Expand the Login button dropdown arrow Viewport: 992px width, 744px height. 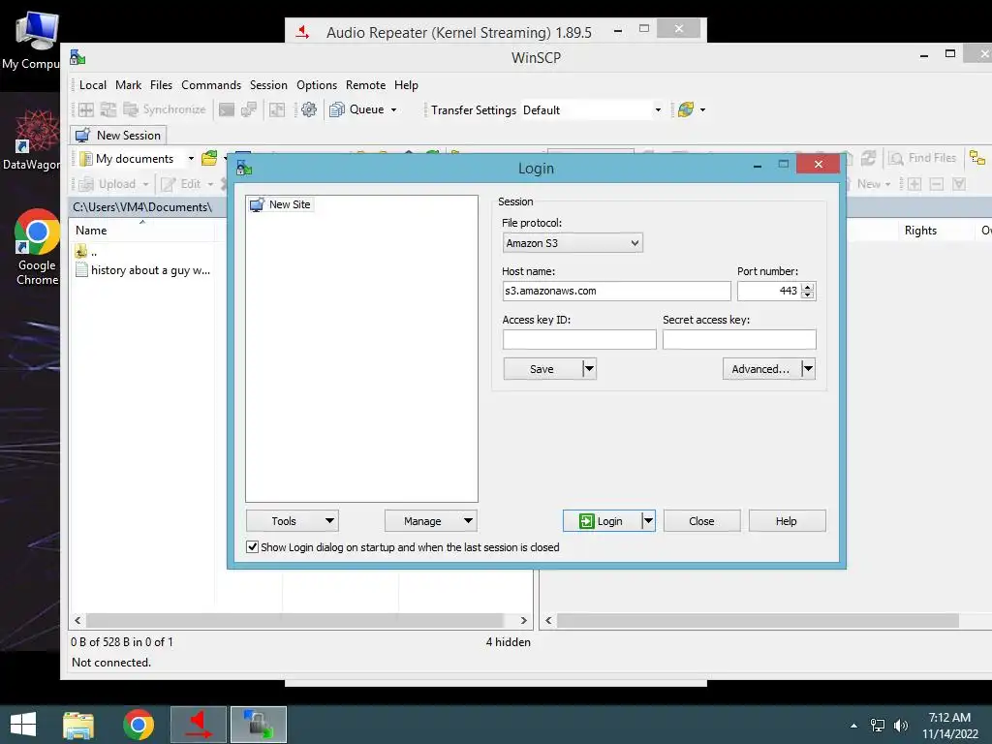[648, 520]
